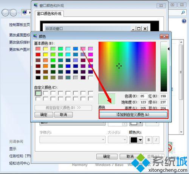Click the back navigation arrow button
This screenshot has width=189, height=174.
pos(5,13)
